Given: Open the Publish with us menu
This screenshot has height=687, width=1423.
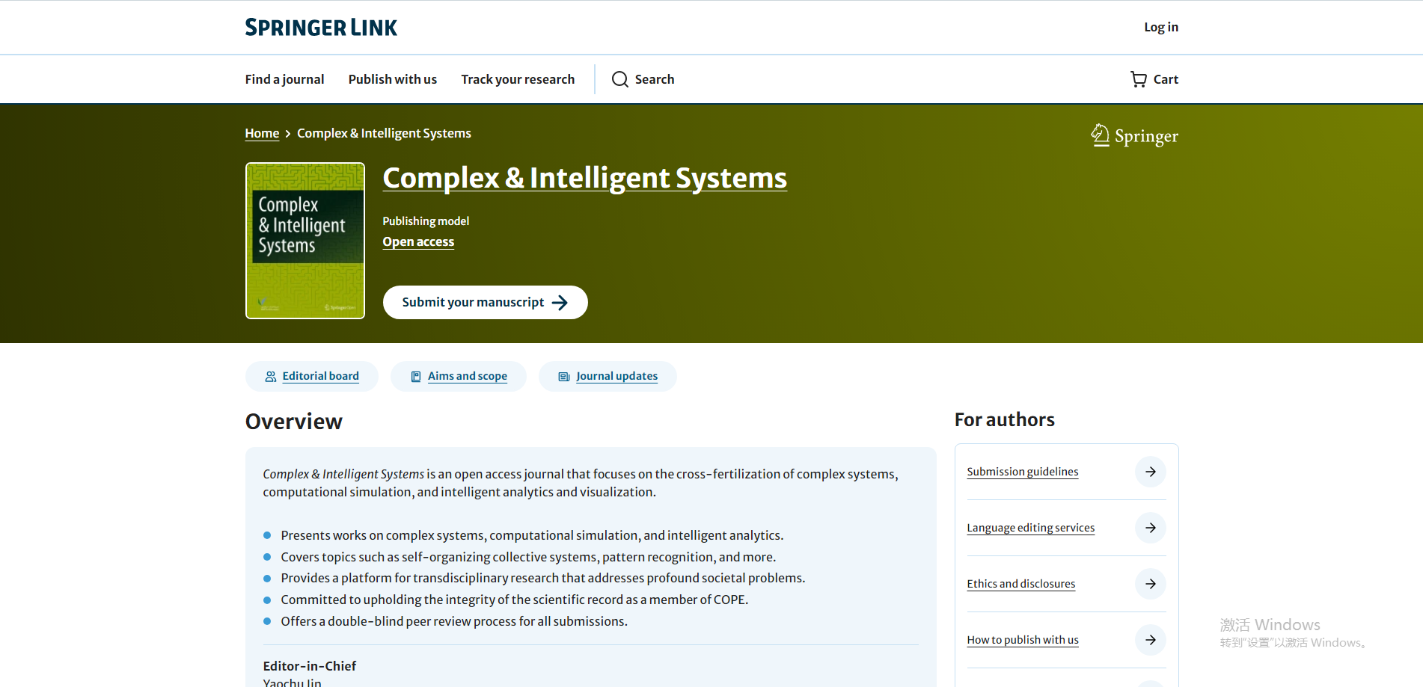Looking at the screenshot, I should (393, 79).
